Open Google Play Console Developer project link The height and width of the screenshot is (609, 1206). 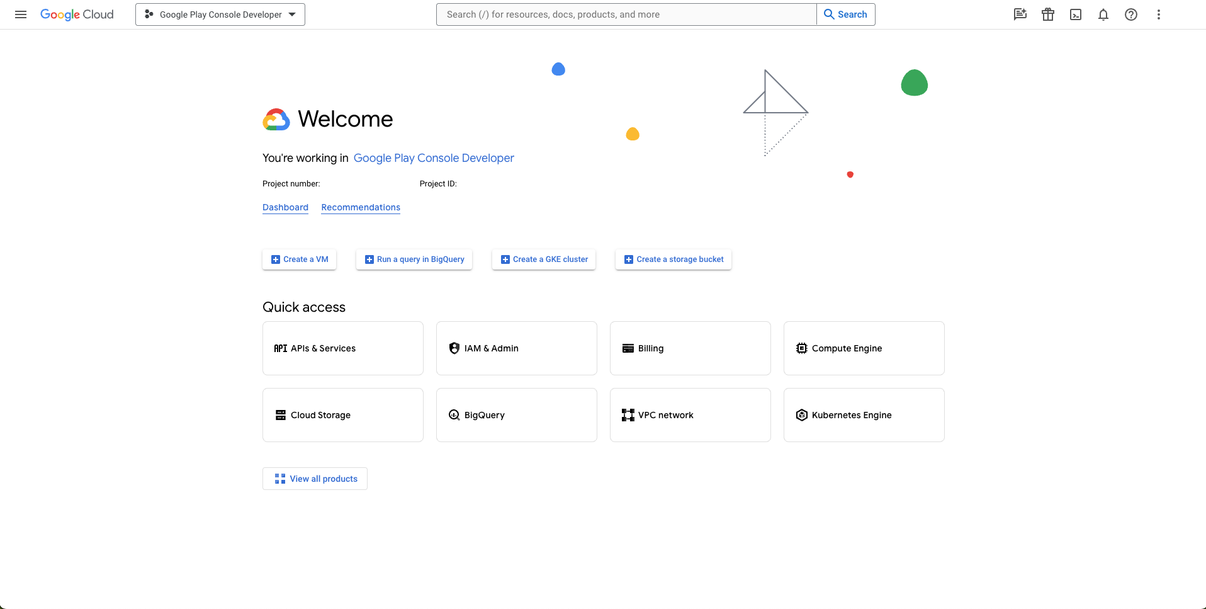point(434,158)
